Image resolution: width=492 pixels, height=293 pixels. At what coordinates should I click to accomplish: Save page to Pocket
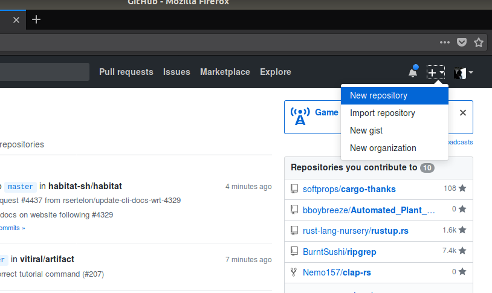tap(462, 42)
